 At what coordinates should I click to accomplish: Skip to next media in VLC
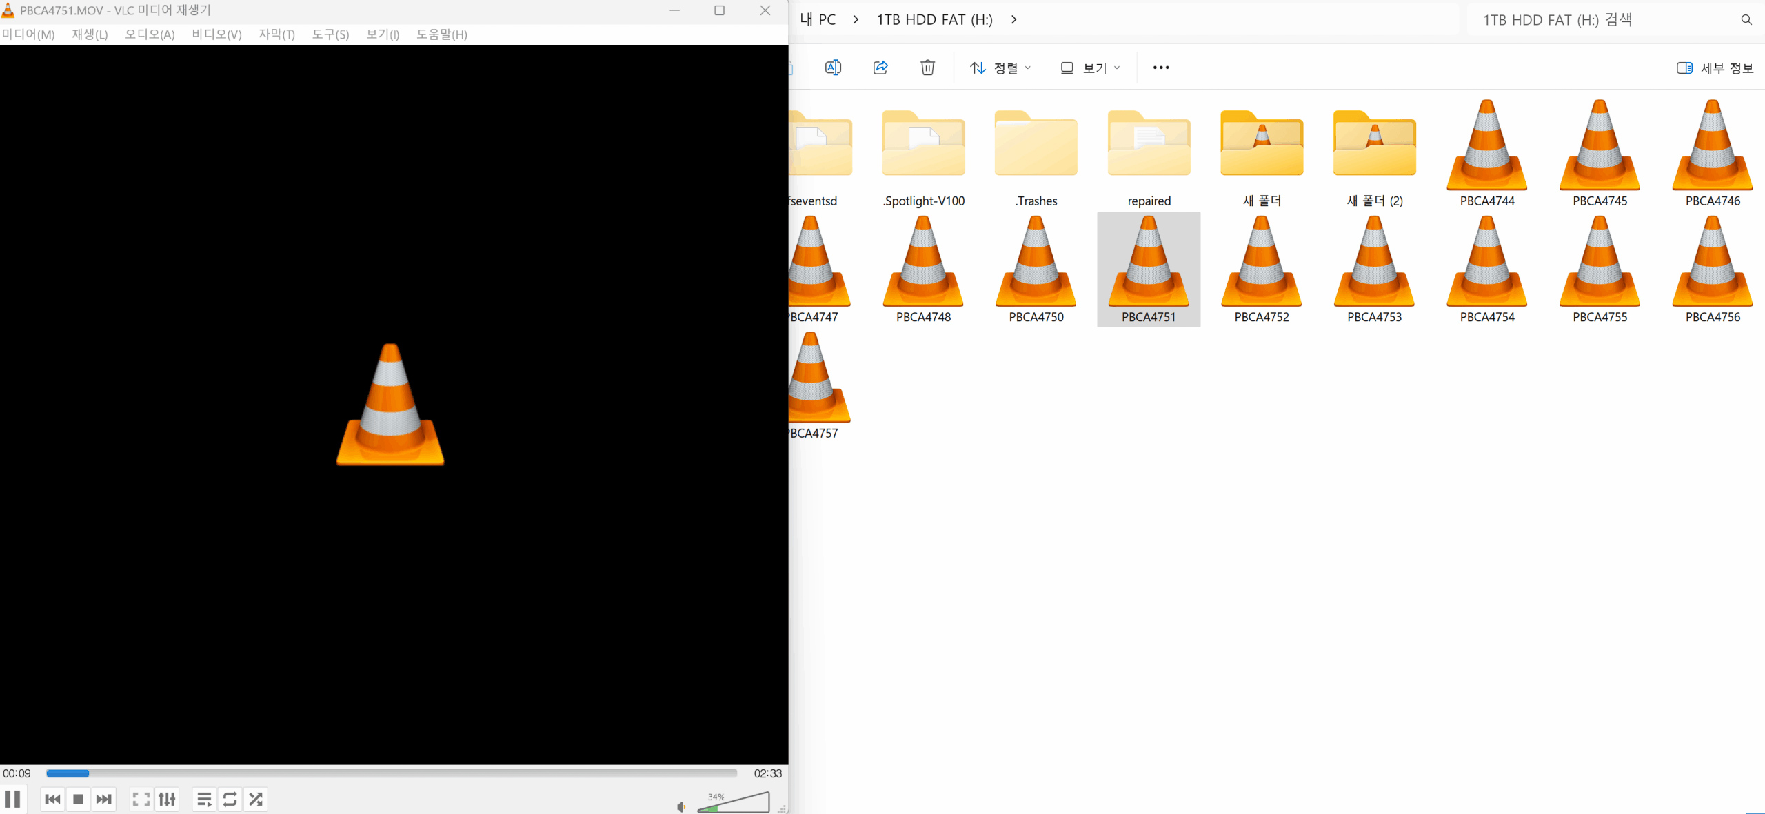[103, 800]
